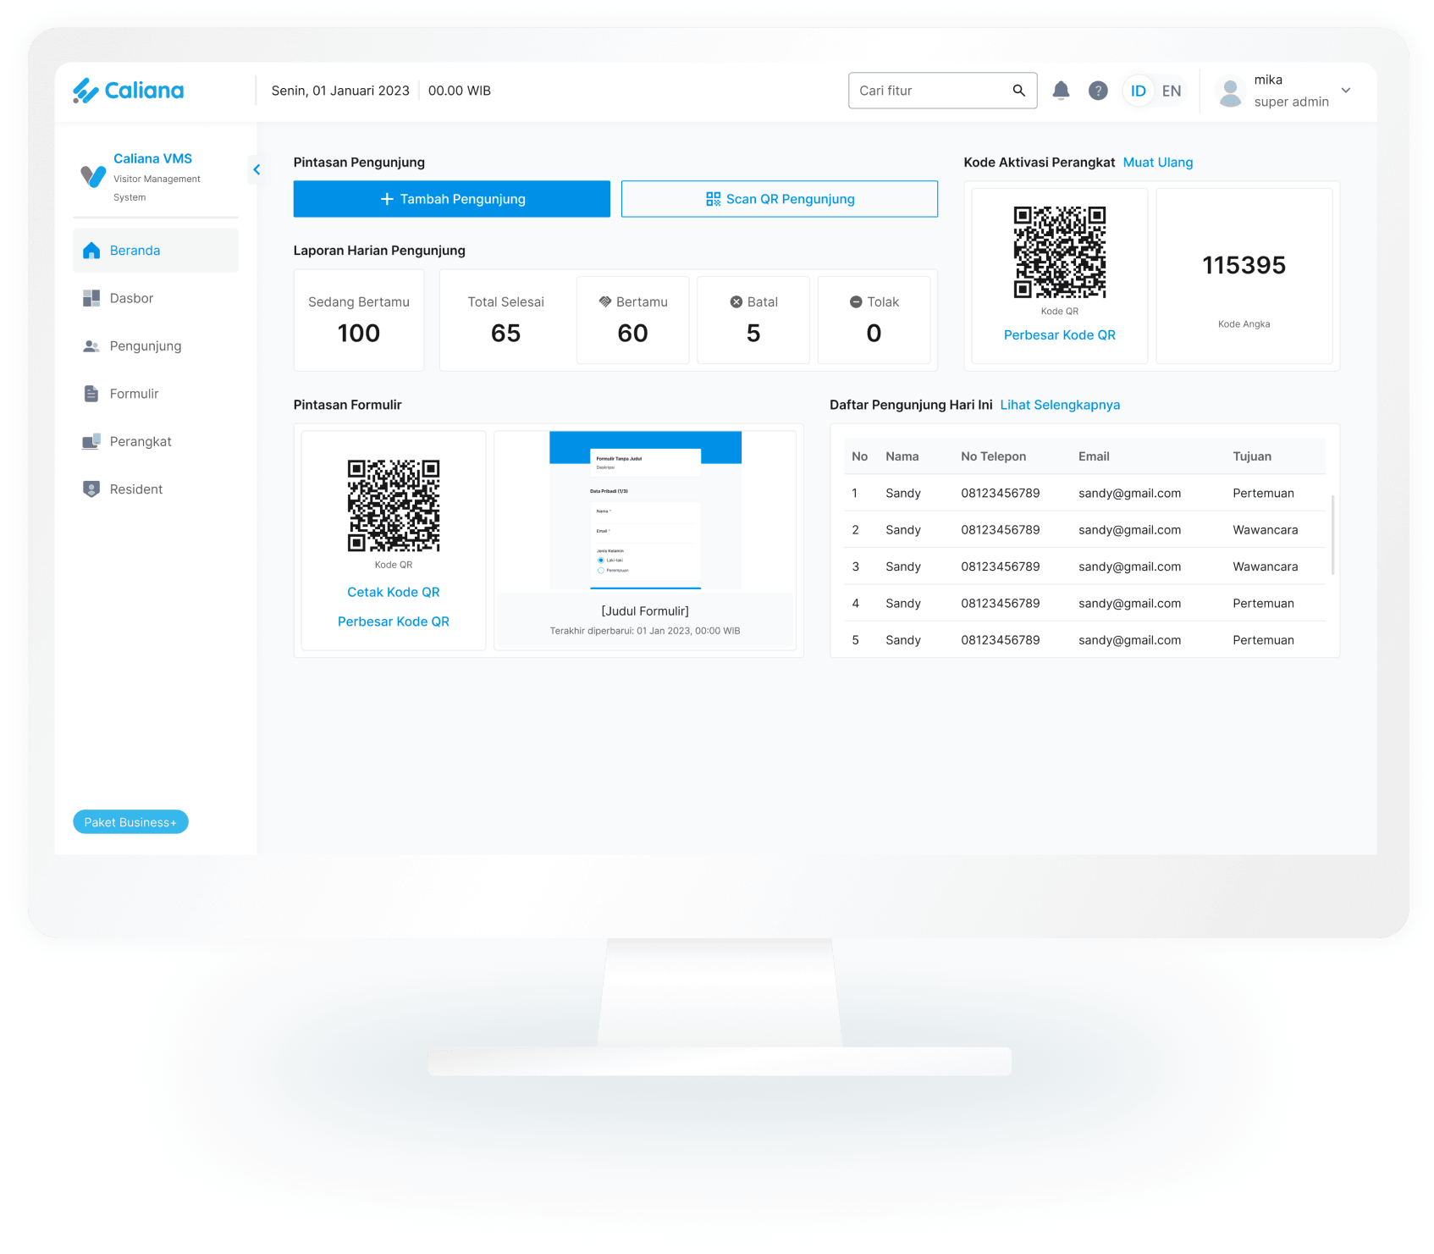Click the 115395 numeric code
The image size is (1434, 1254).
(x=1244, y=265)
